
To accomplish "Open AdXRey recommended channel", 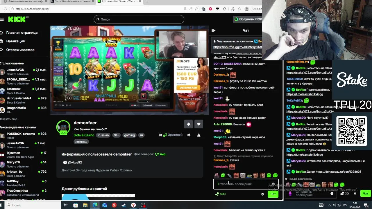I will coord(23,183).
